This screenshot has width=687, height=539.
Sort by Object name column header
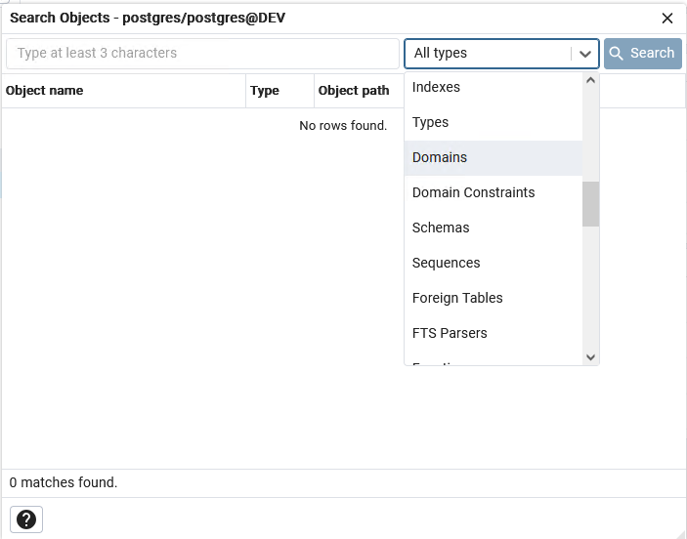tap(45, 91)
